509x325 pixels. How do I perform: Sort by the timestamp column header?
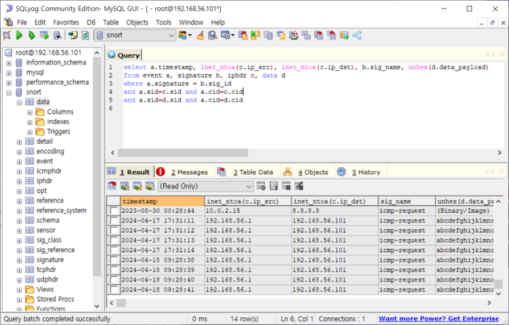(x=162, y=201)
